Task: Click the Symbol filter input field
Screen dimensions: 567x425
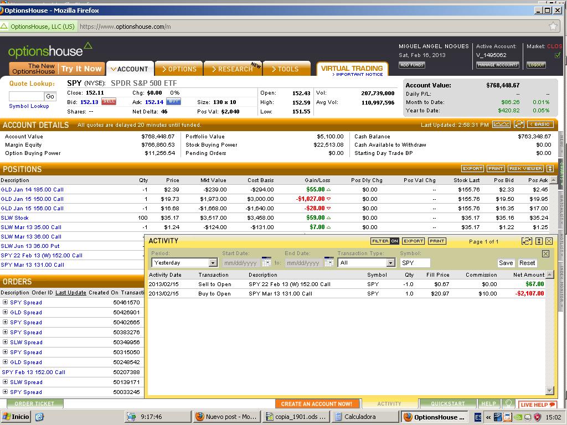Action: click(414, 263)
